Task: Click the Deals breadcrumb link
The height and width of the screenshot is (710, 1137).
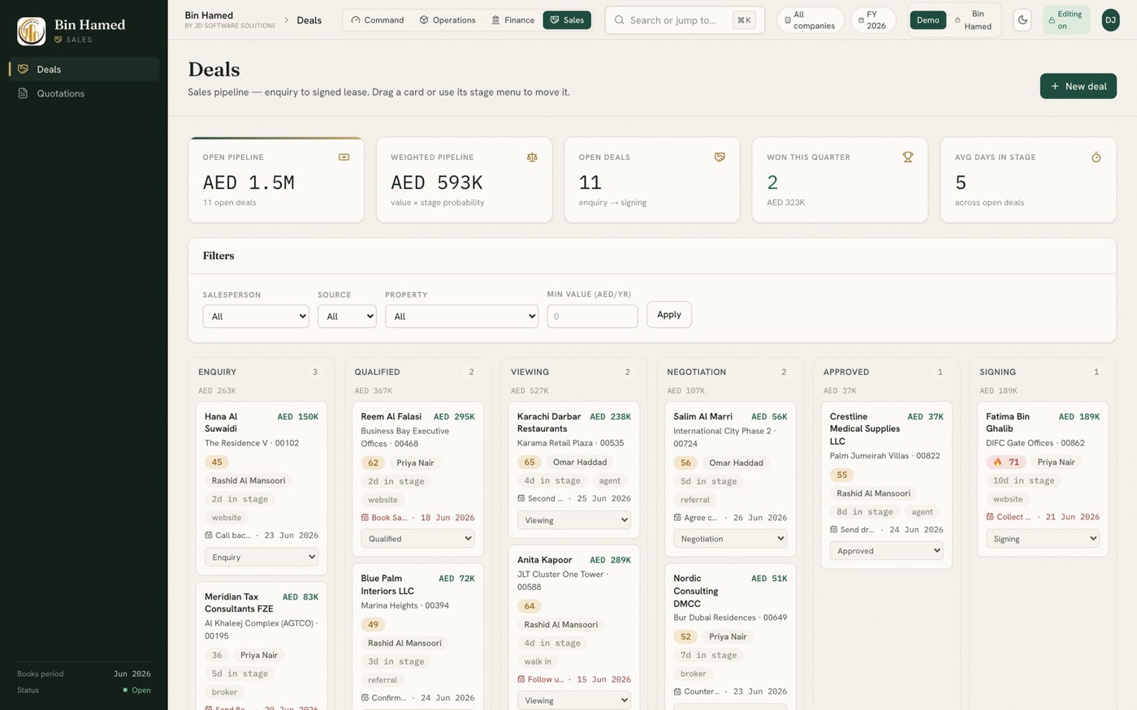Action: (309, 20)
